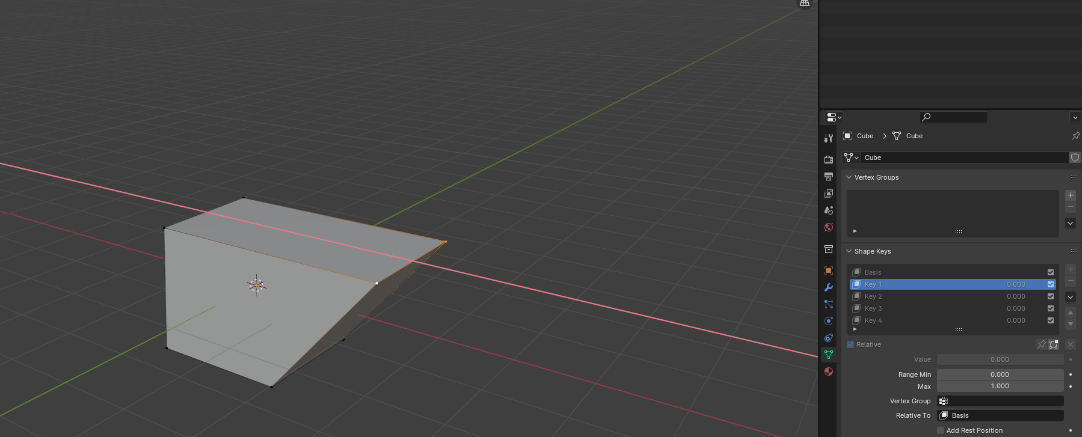This screenshot has height=437, width=1082.
Task: Animate Add Rest Position via dot
Action: [1071, 430]
